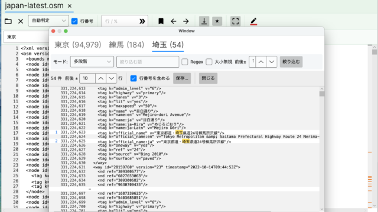This screenshot has height=212, width=378.
Task: Go to previous bookmark with left arrow
Action: [173, 21]
